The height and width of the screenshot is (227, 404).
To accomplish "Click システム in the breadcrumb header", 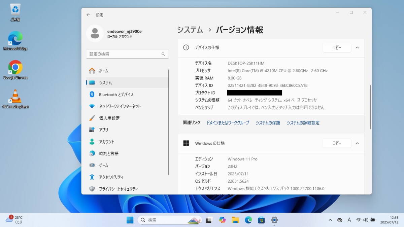I will tap(190, 30).
